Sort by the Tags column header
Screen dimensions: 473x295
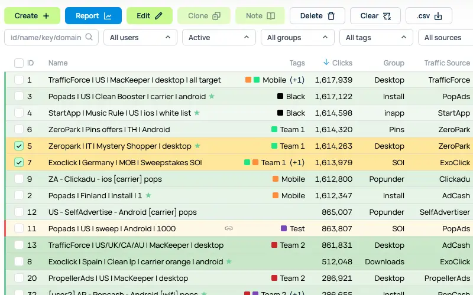point(297,63)
